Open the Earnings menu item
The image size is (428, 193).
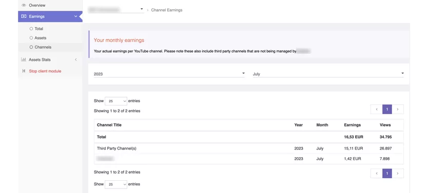pos(50,16)
